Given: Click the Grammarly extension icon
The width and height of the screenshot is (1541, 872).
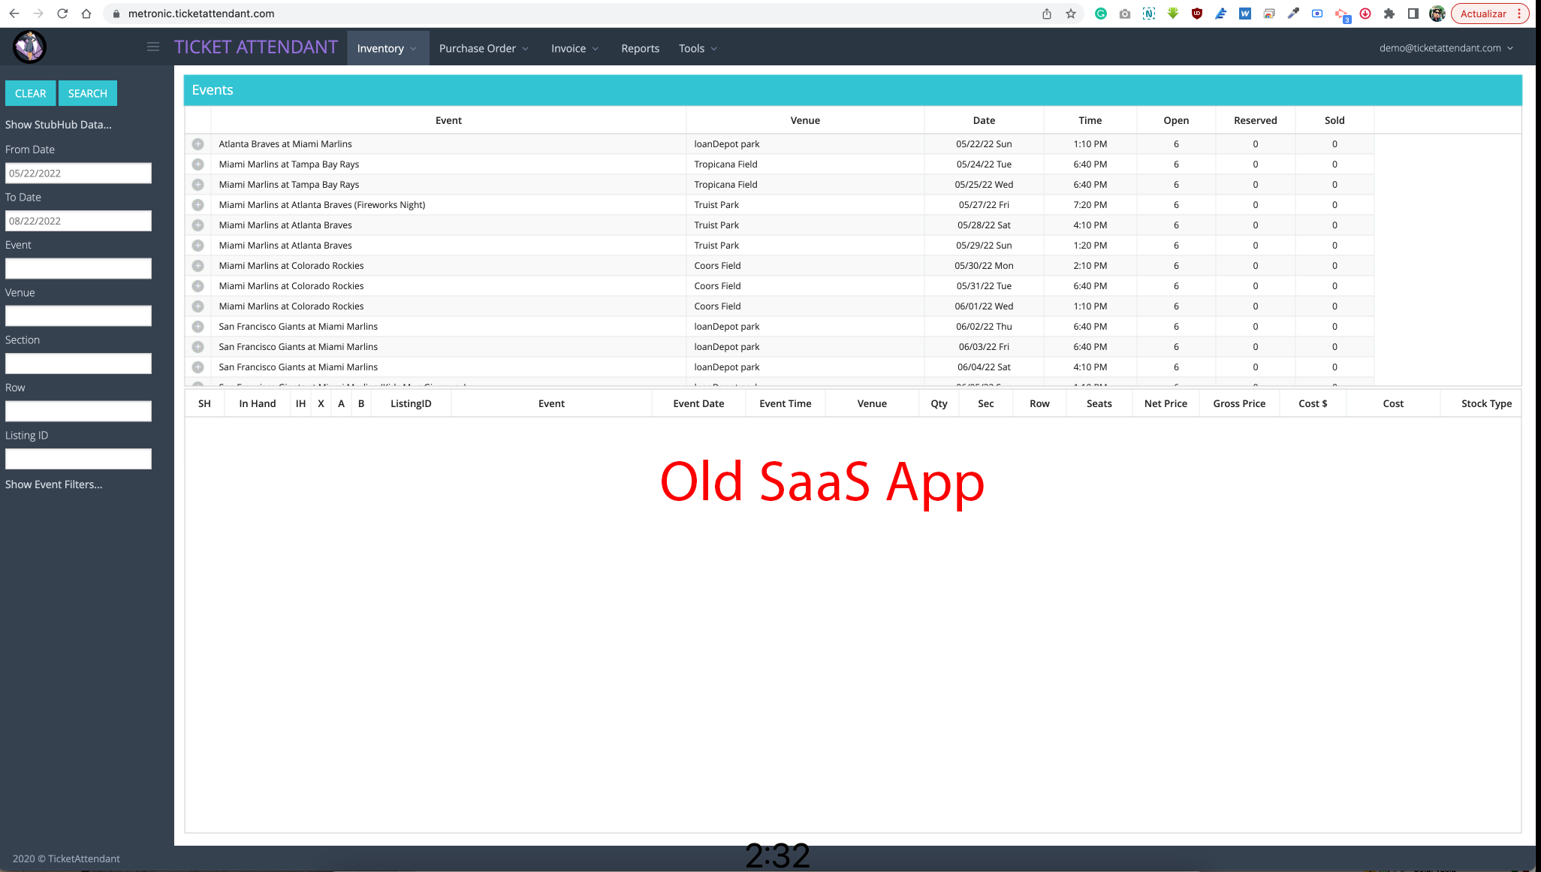Looking at the screenshot, I should pyautogui.click(x=1101, y=14).
